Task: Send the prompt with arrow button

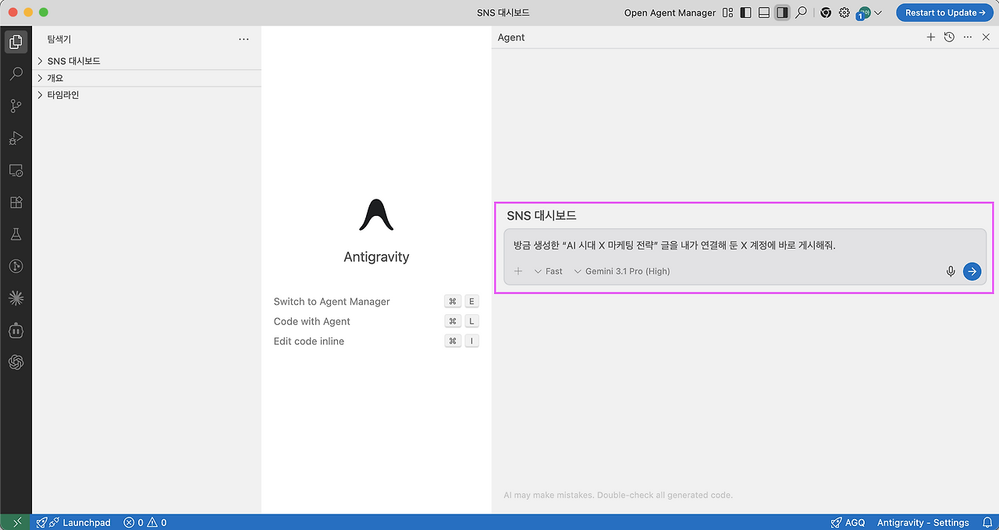Action: [972, 271]
